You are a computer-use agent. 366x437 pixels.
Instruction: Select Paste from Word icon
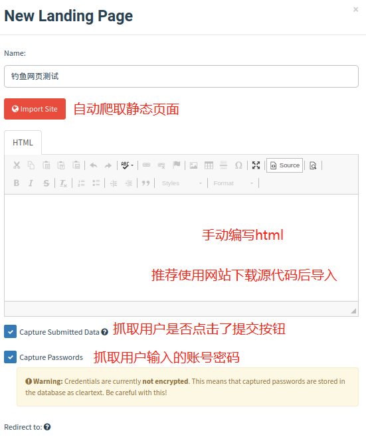(76, 165)
